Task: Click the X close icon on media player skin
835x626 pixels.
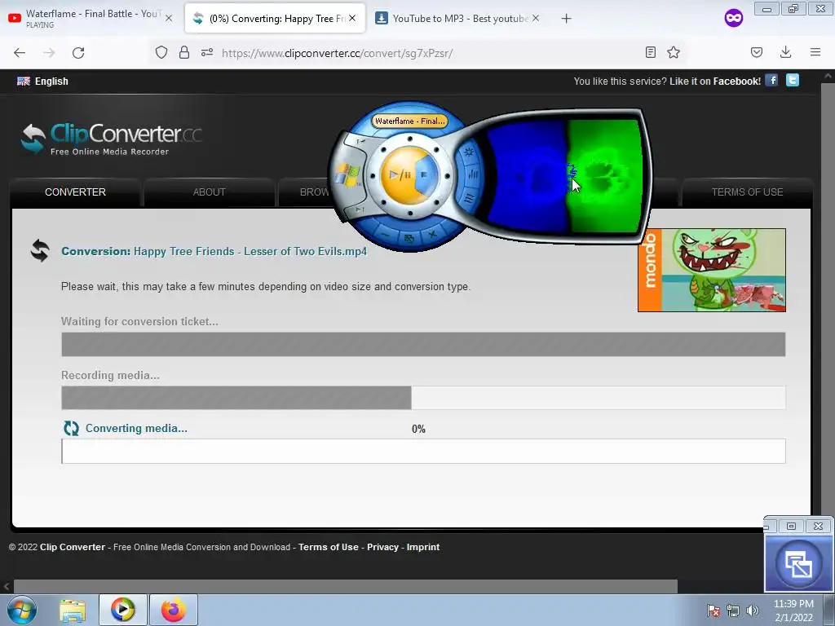Action: [432, 234]
